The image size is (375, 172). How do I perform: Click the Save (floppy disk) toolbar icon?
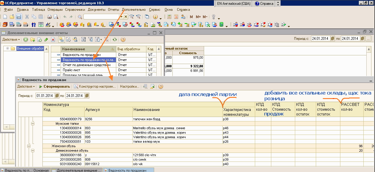(x=19, y=17)
